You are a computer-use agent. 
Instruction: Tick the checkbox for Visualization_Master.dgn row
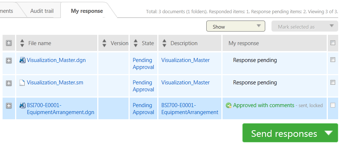(x=333, y=60)
